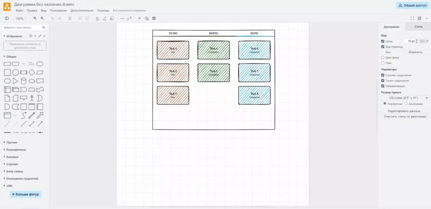
Task: Open the Положение menu
Action: coord(58,11)
